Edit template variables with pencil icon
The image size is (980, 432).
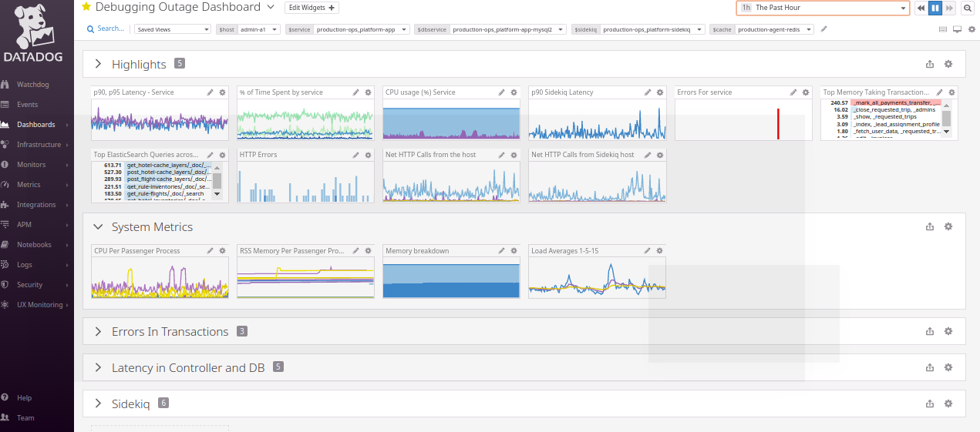(x=824, y=29)
